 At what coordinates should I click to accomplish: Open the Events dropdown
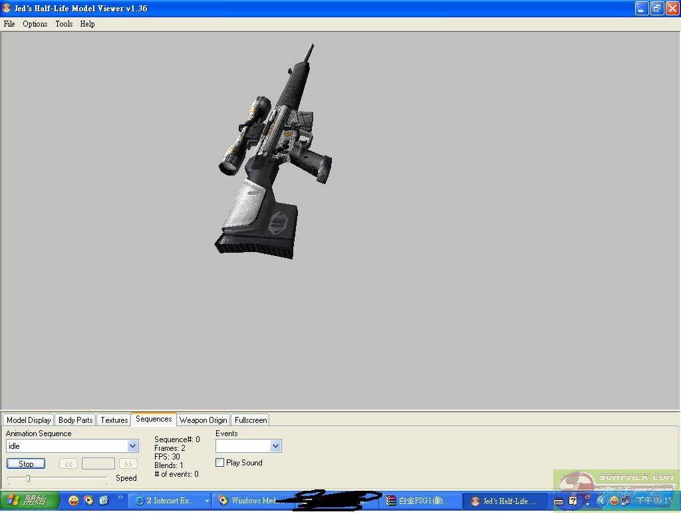pos(275,446)
